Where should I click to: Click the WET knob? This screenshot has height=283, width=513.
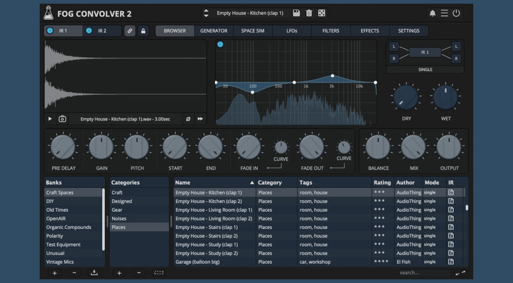pos(445,98)
